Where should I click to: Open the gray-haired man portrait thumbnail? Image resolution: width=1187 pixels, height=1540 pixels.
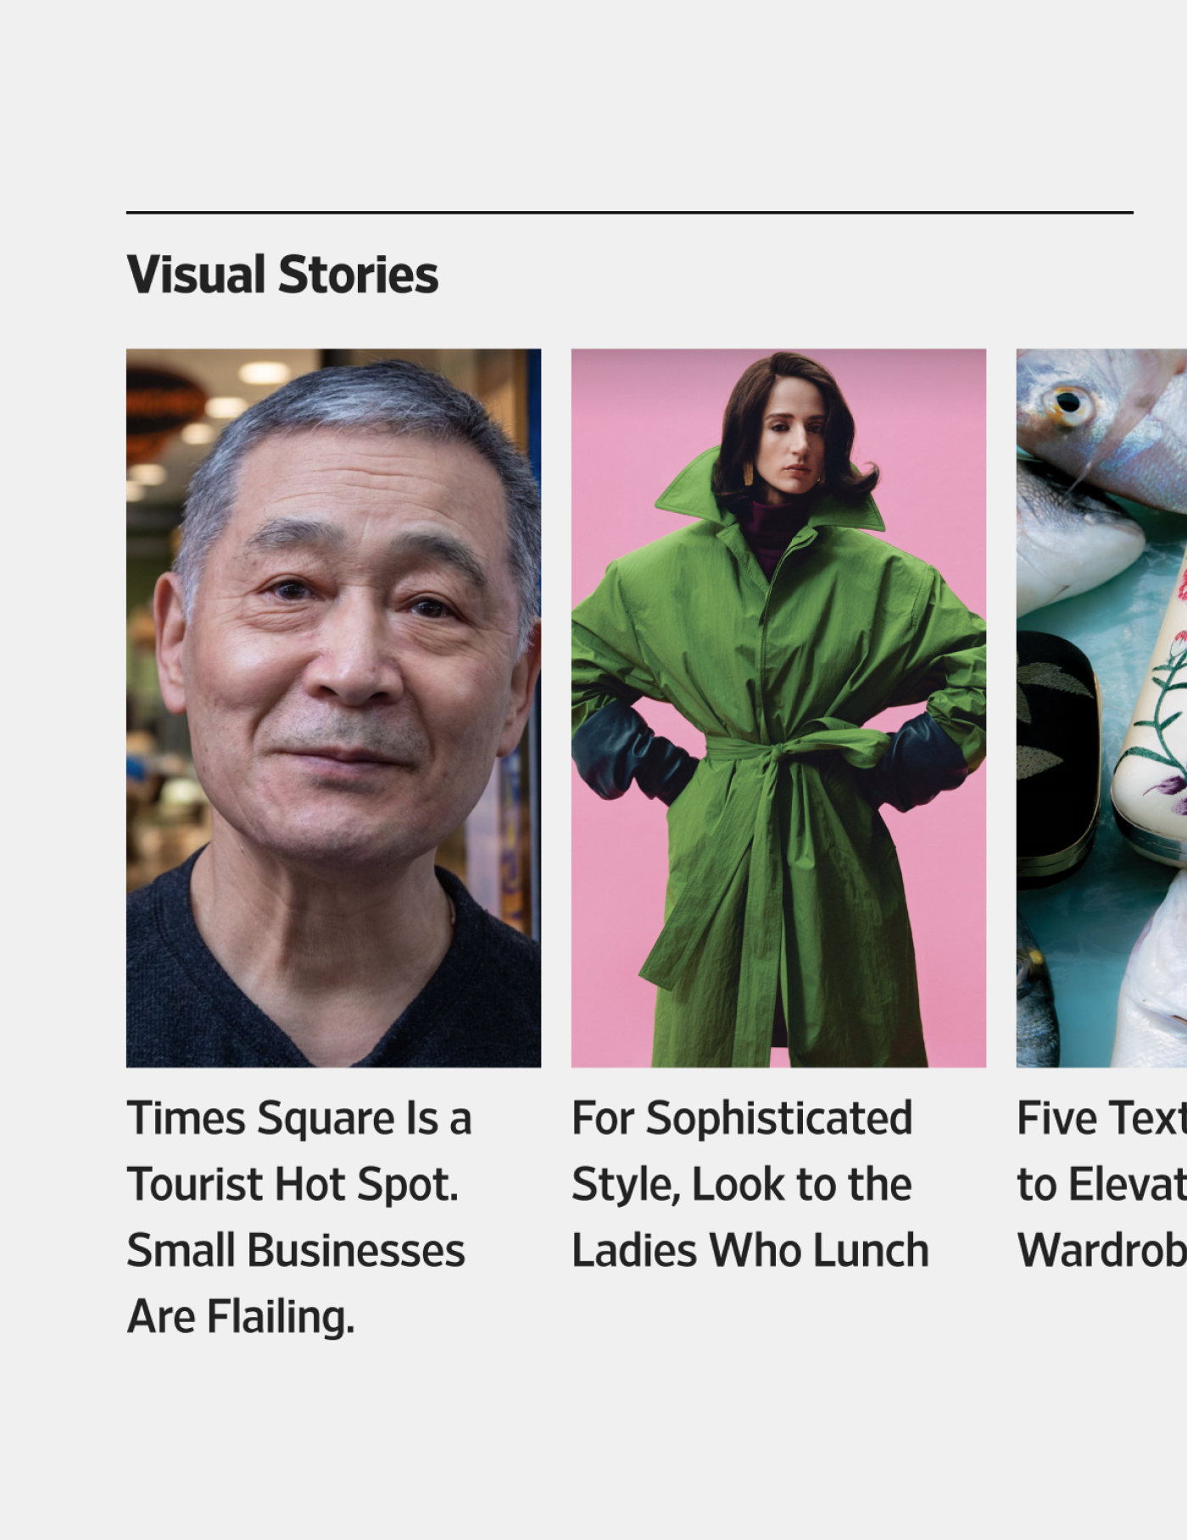coord(333,707)
